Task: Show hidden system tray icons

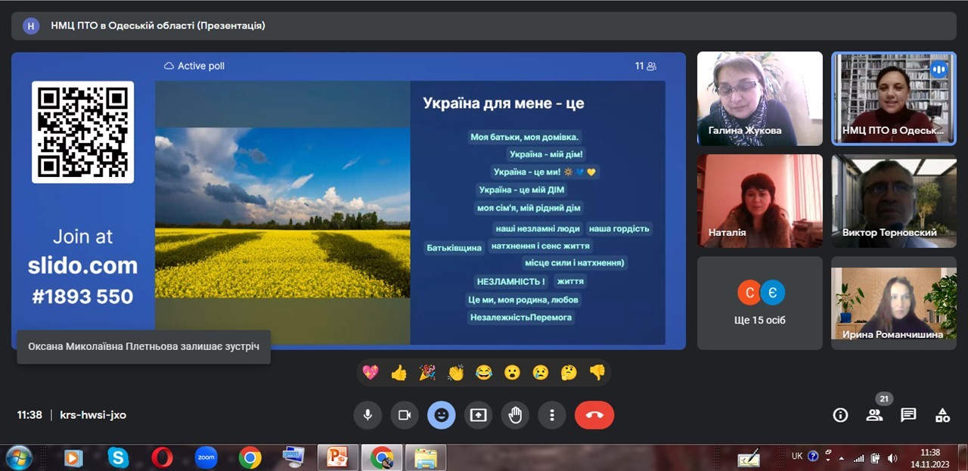Action: tap(841, 457)
